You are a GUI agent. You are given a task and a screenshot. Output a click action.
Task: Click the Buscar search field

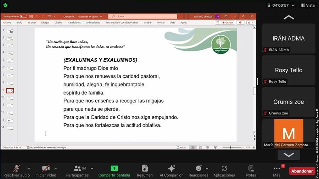point(142,16)
